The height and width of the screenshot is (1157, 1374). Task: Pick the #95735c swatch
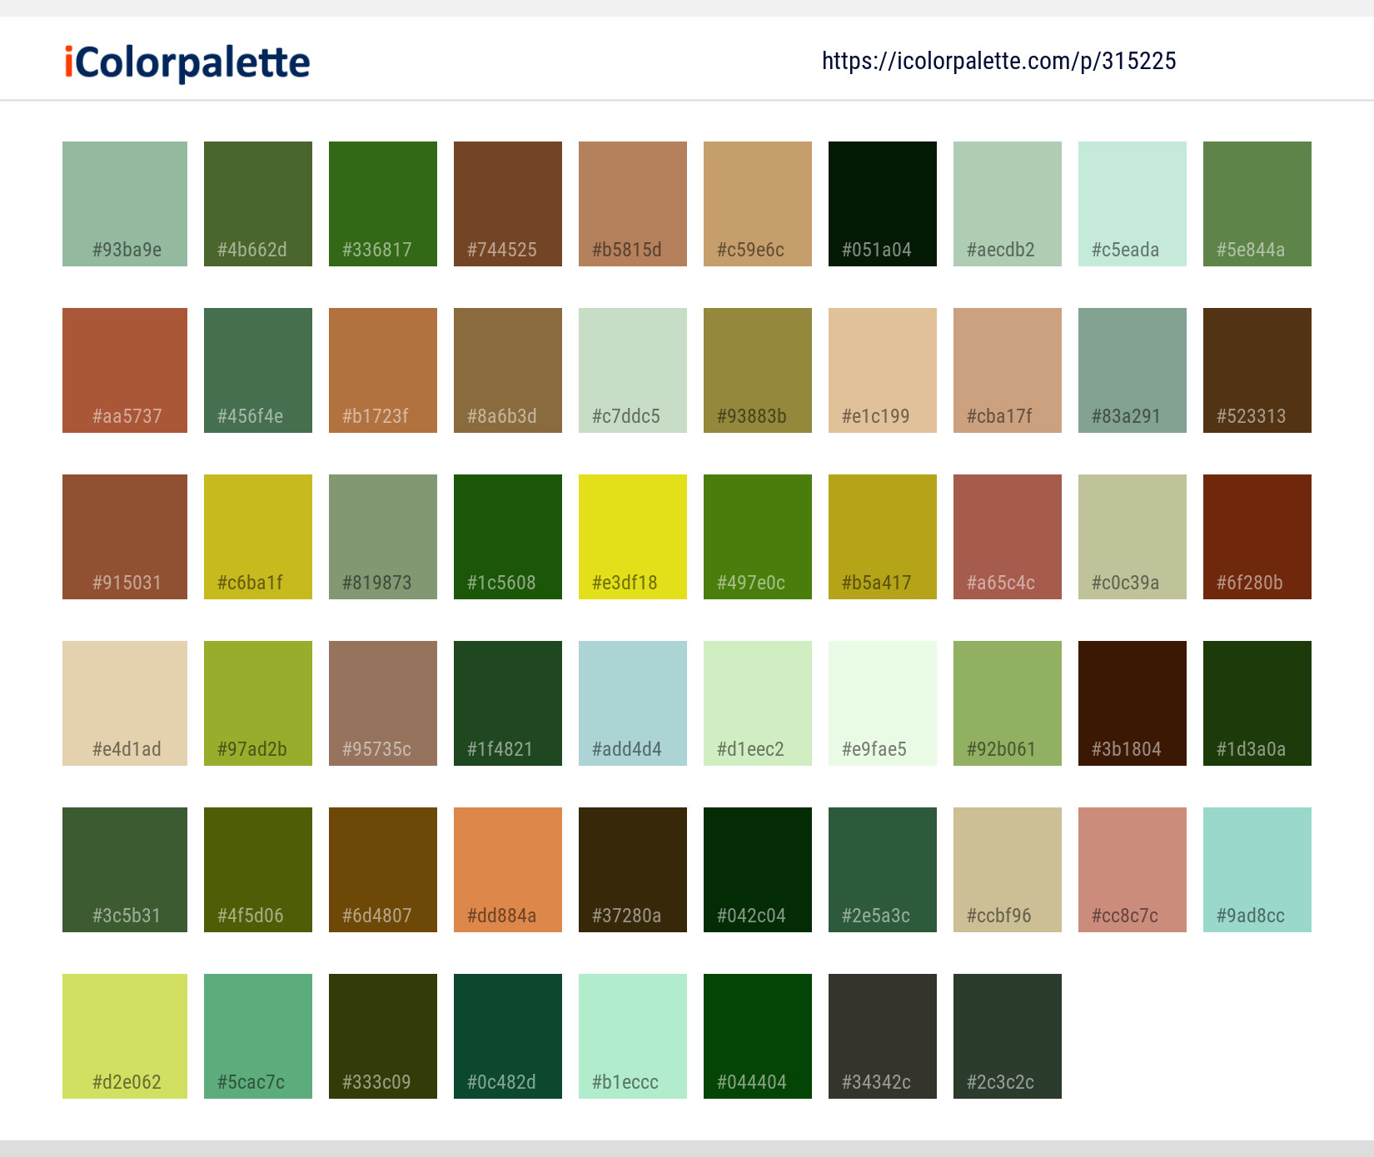(x=383, y=703)
